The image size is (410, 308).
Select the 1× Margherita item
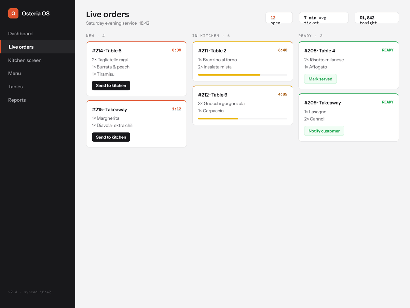(106, 118)
